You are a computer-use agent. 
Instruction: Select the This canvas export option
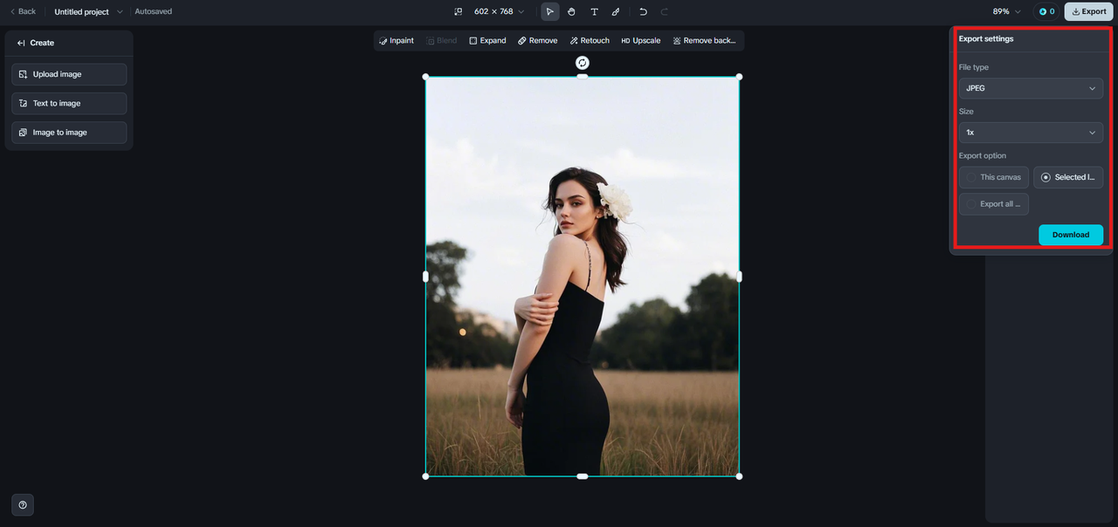[x=994, y=177]
